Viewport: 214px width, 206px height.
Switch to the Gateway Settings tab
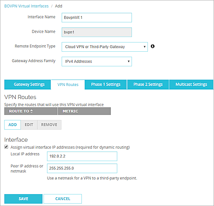click(28, 84)
